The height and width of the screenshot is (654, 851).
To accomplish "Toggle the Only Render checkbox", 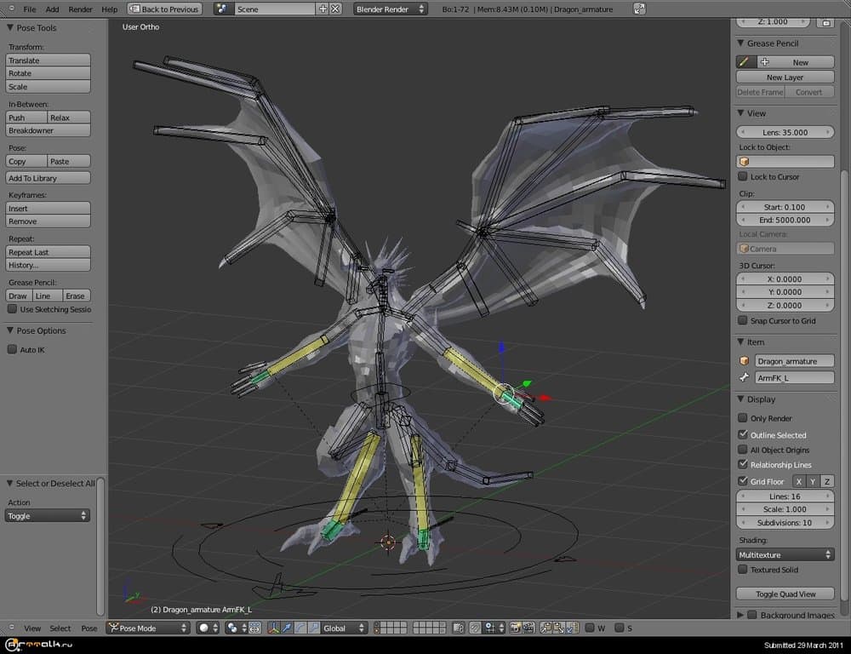I will pos(743,419).
